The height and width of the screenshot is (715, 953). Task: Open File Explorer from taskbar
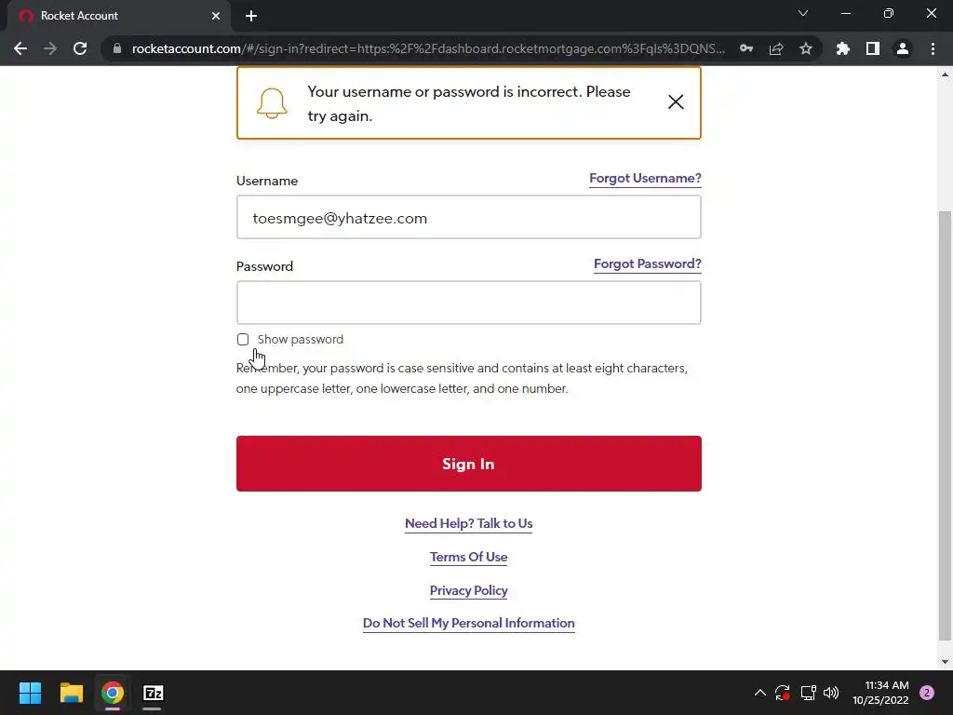pos(71,693)
